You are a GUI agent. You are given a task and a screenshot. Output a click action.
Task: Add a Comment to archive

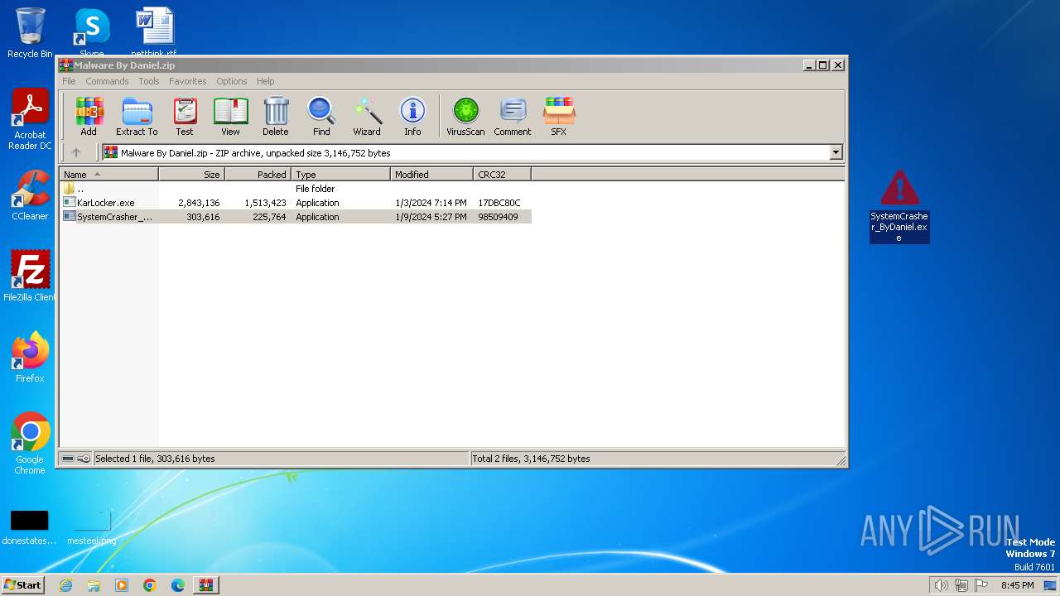pos(513,117)
